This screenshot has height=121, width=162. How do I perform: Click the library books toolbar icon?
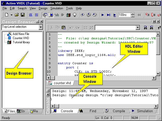coord(69,15)
